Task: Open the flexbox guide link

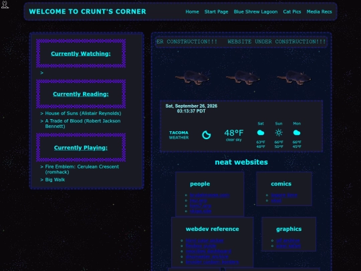Action: point(201,246)
